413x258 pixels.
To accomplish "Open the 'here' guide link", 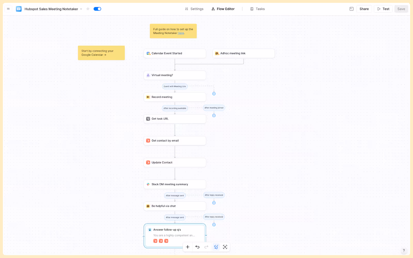I will click(x=181, y=33).
